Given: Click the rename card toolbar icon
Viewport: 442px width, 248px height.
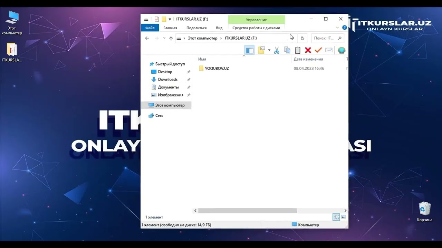Looking at the screenshot, I should [329, 50].
